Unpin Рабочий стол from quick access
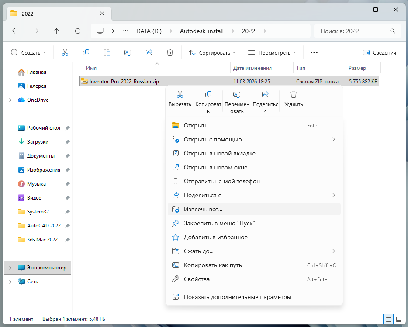 pos(67,128)
